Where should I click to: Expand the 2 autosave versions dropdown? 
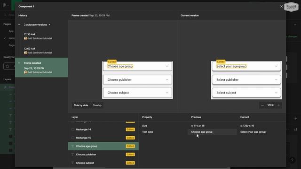[37, 25]
